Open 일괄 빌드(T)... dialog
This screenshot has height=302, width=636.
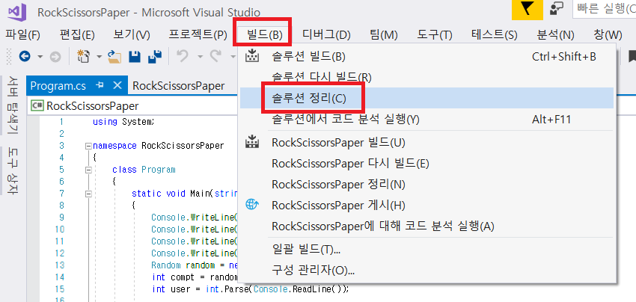(426, 250)
